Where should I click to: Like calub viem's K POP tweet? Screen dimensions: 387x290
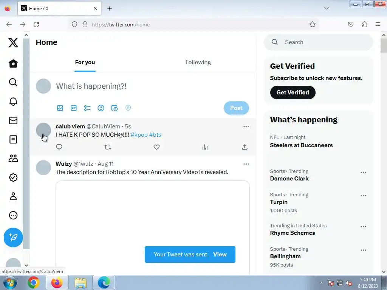[156, 147]
